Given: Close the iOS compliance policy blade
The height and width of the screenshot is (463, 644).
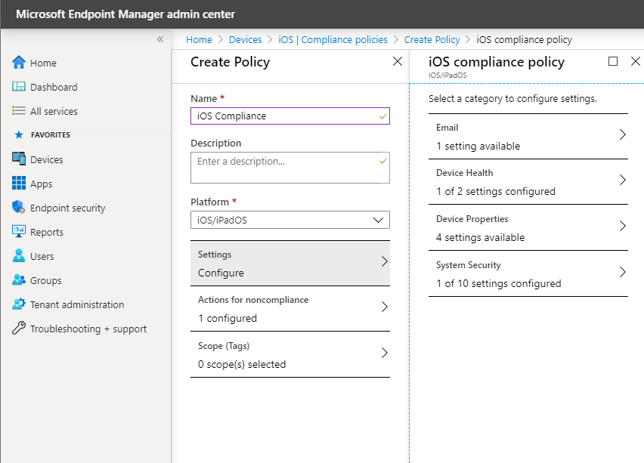Looking at the screenshot, I should coord(636,62).
